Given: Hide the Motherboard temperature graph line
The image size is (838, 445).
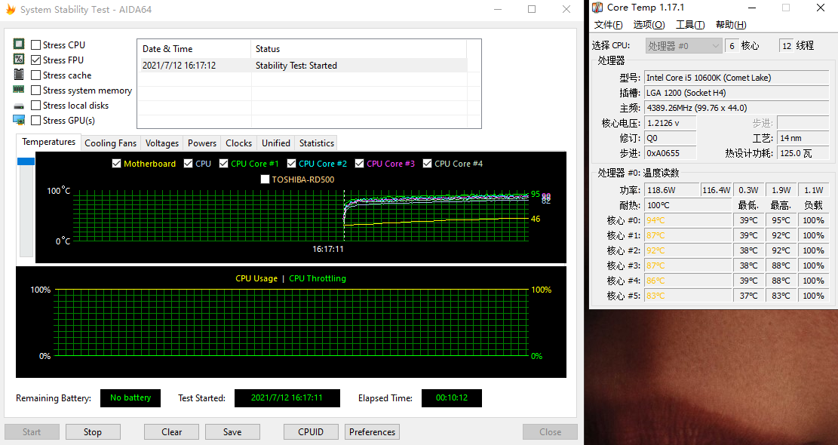Looking at the screenshot, I should (x=116, y=164).
